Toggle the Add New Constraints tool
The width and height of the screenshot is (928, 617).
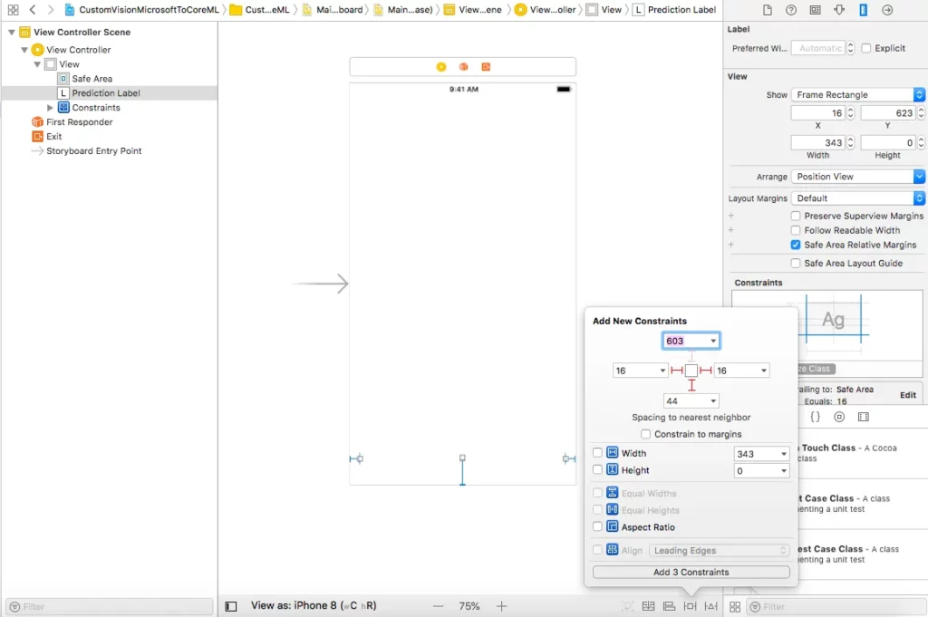point(690,606)
